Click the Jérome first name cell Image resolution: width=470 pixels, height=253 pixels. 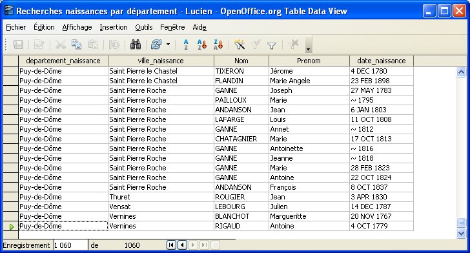coord(309,71)
